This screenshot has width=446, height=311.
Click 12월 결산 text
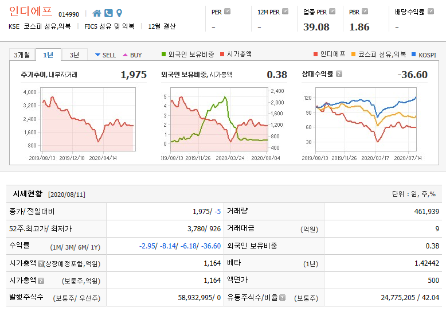[x=162, y=26]
